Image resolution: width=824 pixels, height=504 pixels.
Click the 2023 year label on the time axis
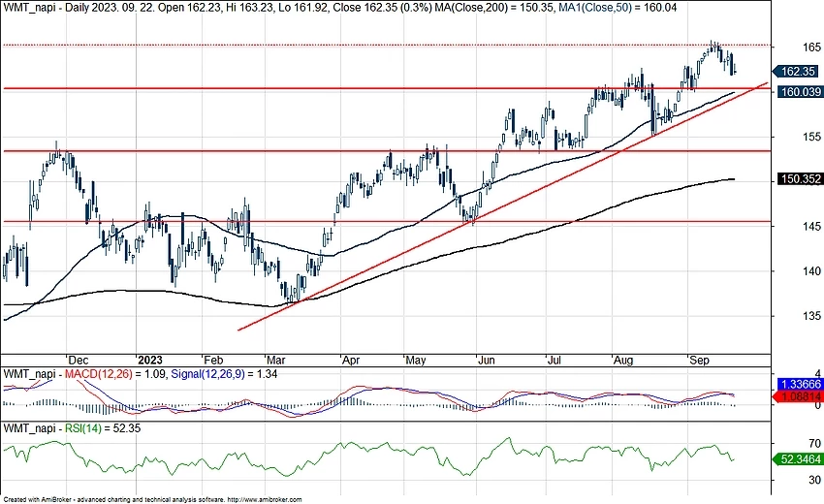(149, 361)
